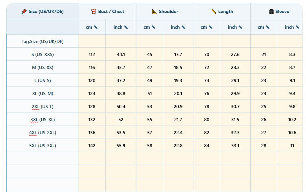Screen dimensions: 306x192
Task: Click the shirt icon next to Bust / Chest
Action: (x=94, y=11)
